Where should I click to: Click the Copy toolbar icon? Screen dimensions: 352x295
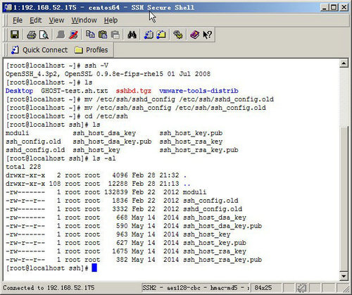click(90, 34)
